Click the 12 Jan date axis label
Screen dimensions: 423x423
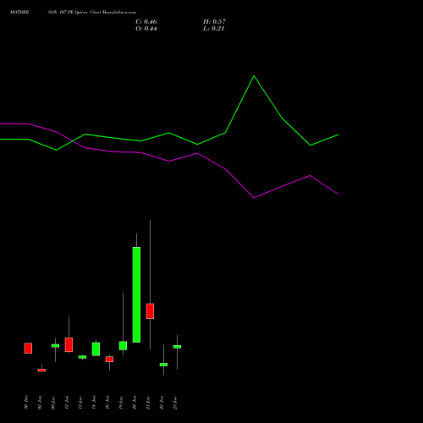click(67, 403)
